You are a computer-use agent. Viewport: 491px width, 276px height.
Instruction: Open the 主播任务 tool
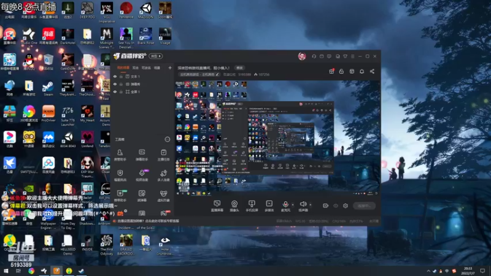[x=163, y=155]
